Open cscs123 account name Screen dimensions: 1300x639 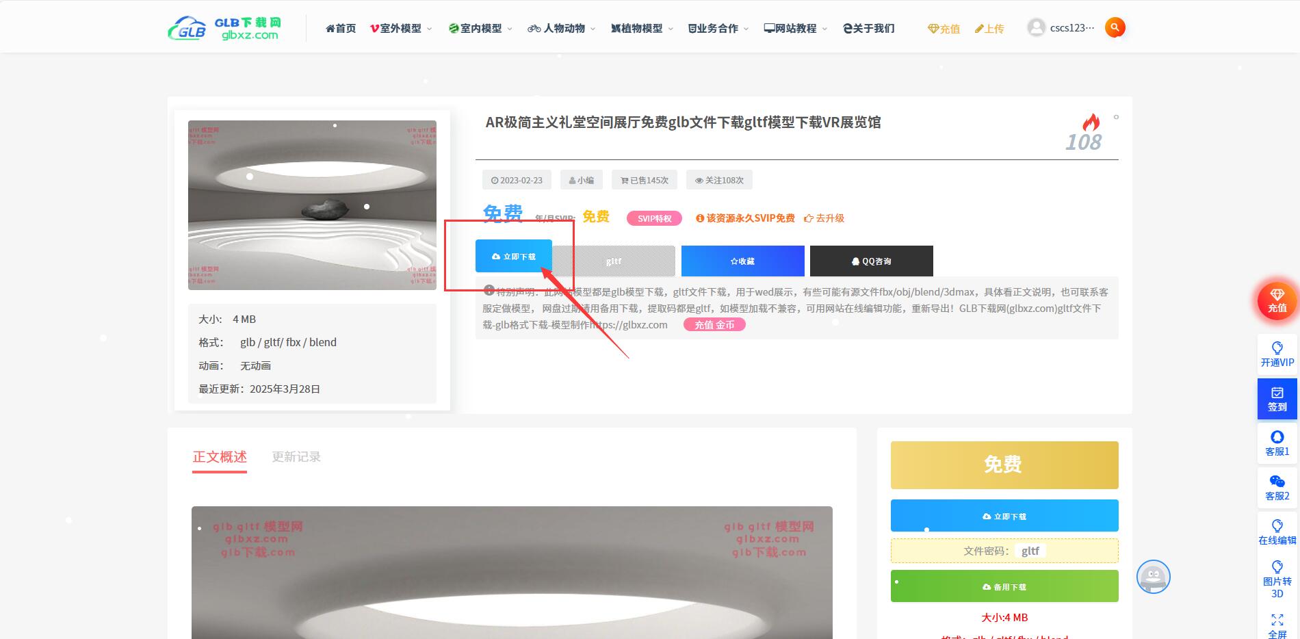pos(1072,28)
